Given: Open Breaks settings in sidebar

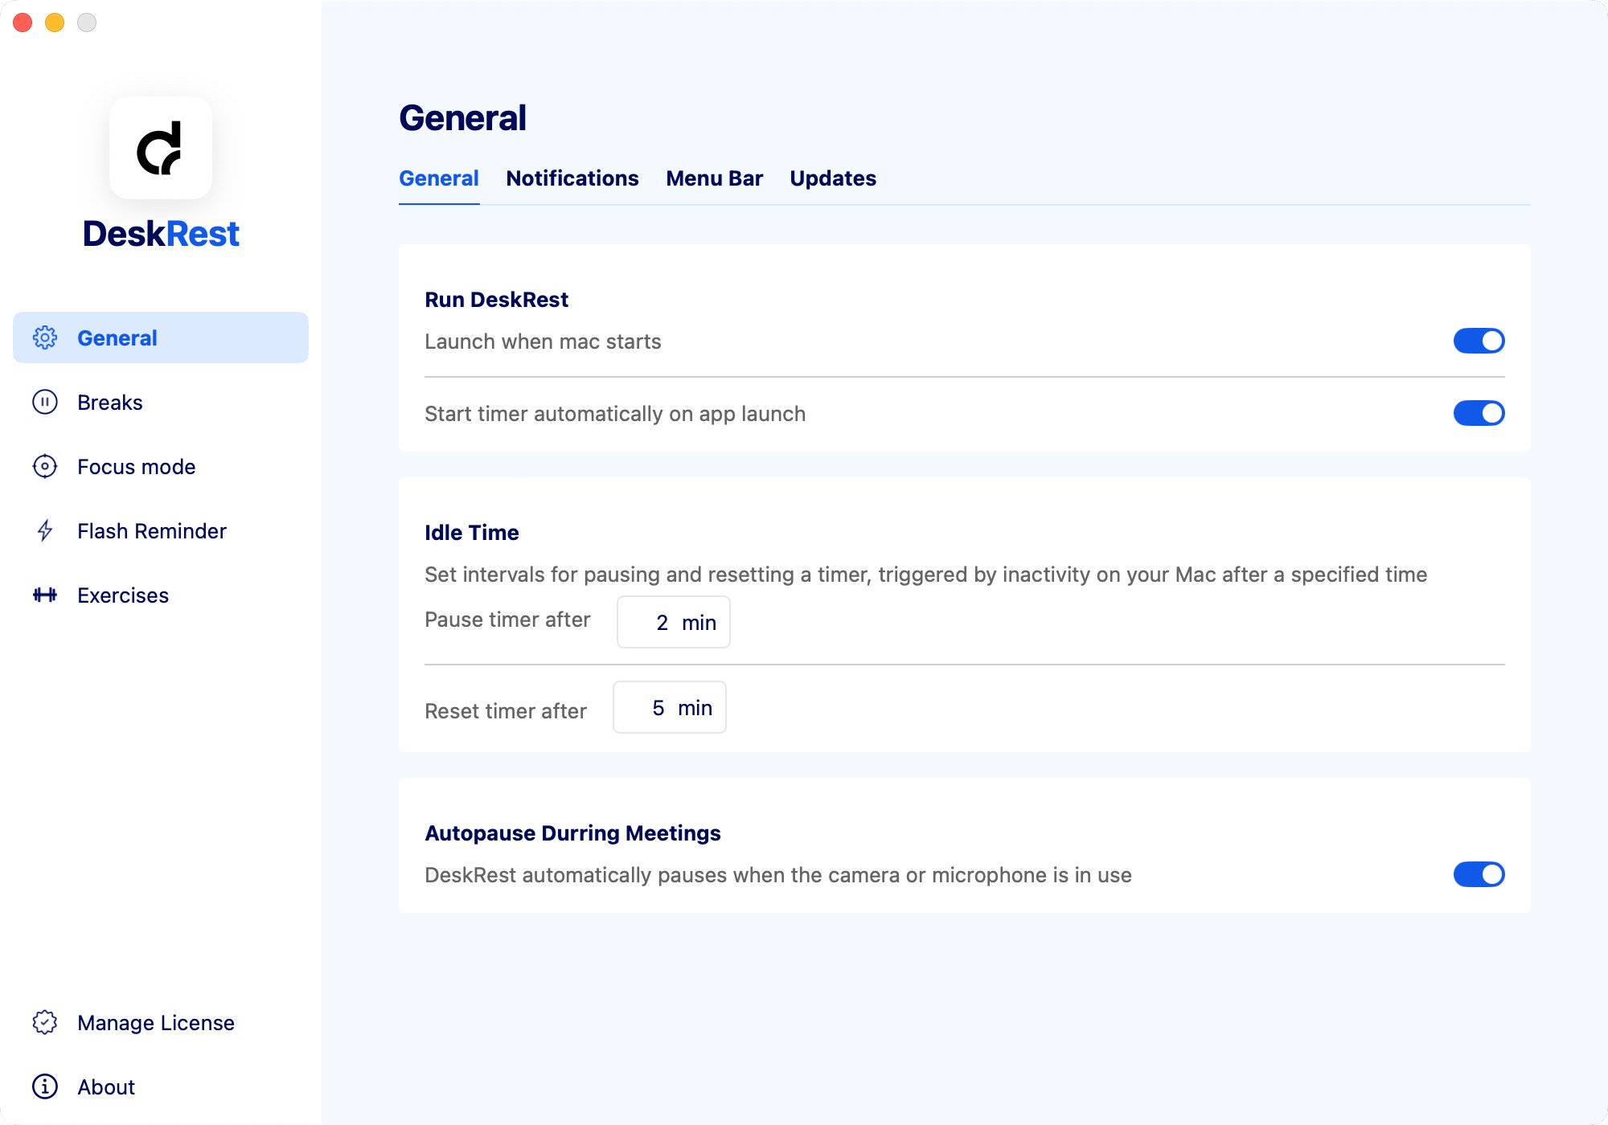Looking at the screenshot, I should coord(161,402).
